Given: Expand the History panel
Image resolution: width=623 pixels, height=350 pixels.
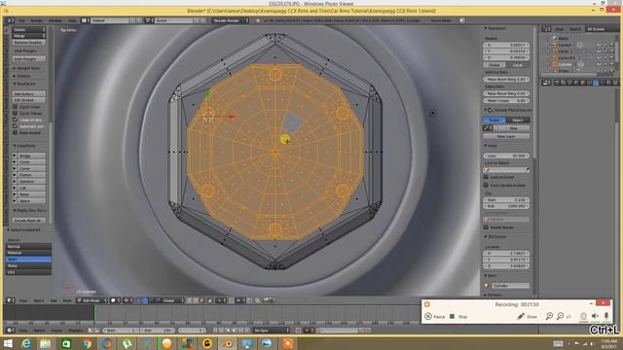Looking at the screenshot, I should [x=21, y=76].
